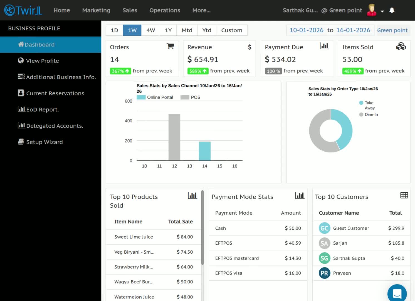415x301 pixels.
Task: Click the Sarthak Gupta SG avatar
Action: click(x=324, y=258)
